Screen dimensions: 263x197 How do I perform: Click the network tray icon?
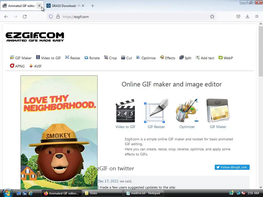pyautogui.click(x=238, y=193)
